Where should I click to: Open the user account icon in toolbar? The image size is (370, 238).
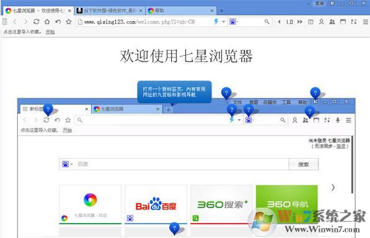point(322,22)
